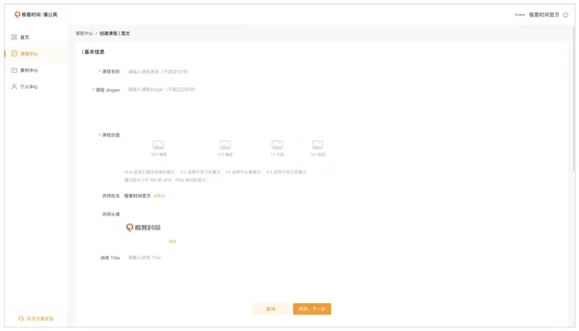Go to 课程中心 in the breadcrumb
The height and width of the screenshot is (331, 579).
tap(84, 34)
